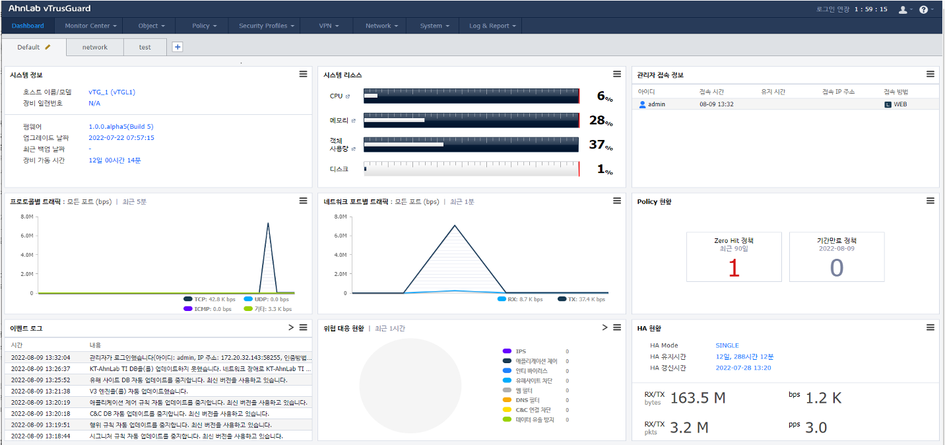Open the Zero Hit policy card
Viewport: 945px width, 445px height.
pyautogui.click(x=734, y=257)
